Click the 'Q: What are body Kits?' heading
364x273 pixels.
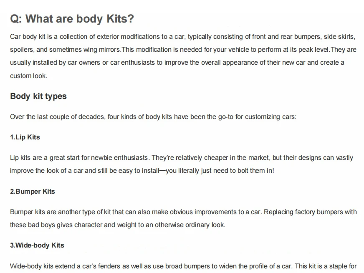click(72, 19)
